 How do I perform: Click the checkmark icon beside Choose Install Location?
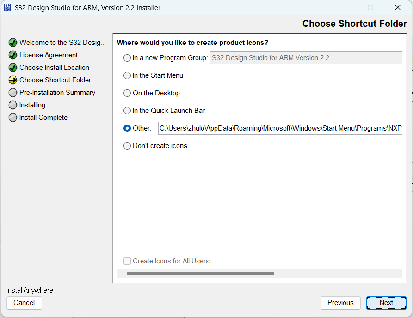13,68
